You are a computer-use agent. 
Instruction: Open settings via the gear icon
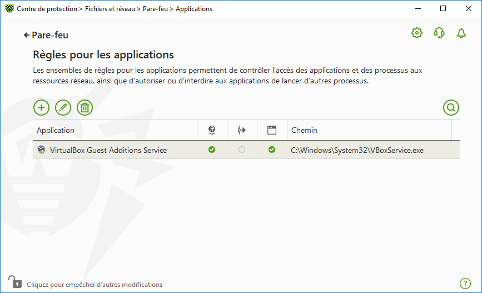[x=416, y=33]
